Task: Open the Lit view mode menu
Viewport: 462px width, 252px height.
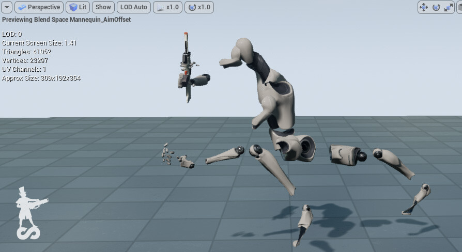Action: [x=78, y=7]
